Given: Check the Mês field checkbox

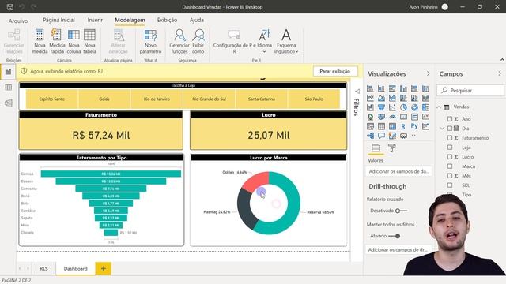Looking at the screenshot, I should click(450, 176).
